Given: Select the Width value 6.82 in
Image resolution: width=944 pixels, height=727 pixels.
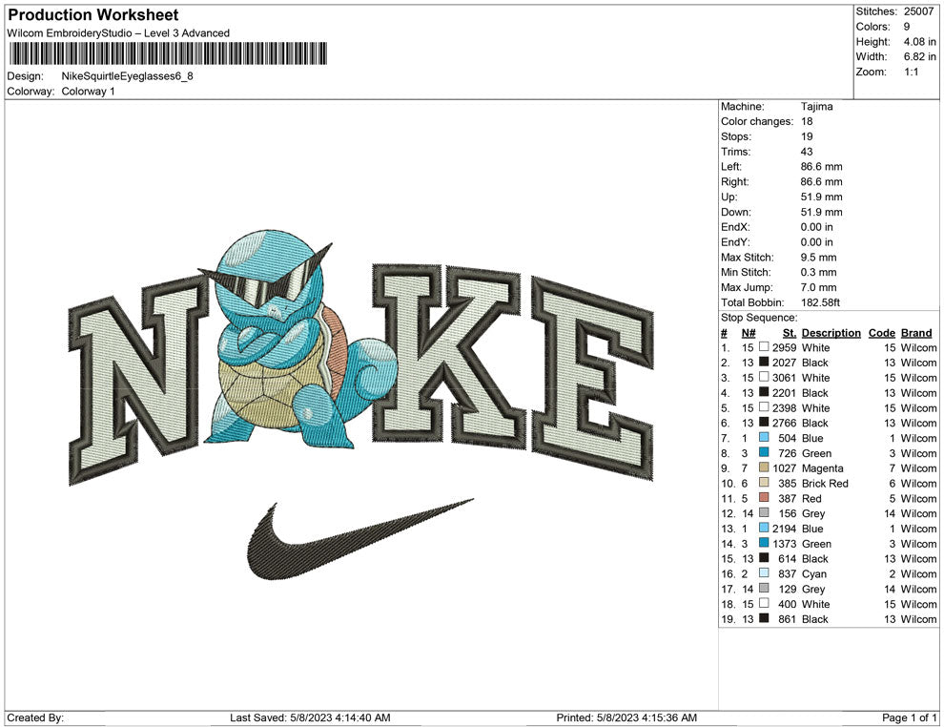Looking at the screenshot, I should [x=919, y=56].
